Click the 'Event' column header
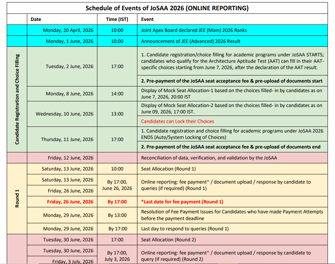 coord(147,19)
